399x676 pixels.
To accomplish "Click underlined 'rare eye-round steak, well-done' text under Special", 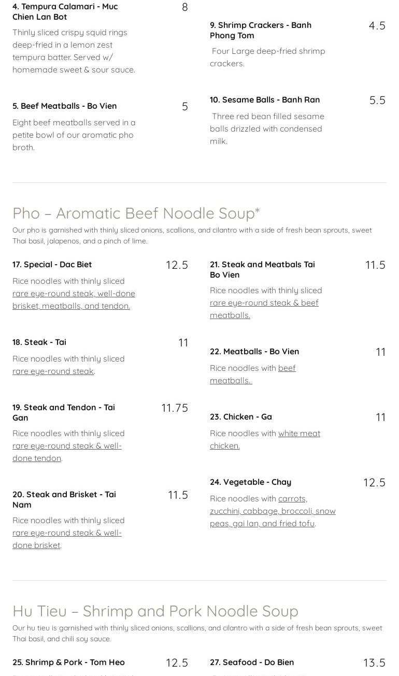I will 74,293.
